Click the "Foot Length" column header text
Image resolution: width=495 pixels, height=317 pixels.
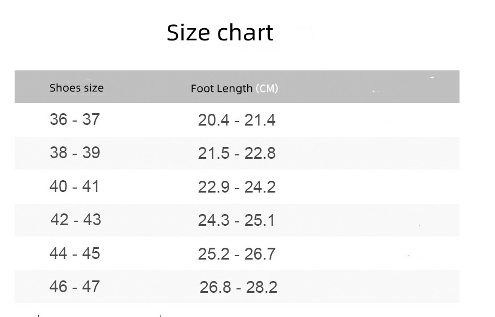coord(221,88)
